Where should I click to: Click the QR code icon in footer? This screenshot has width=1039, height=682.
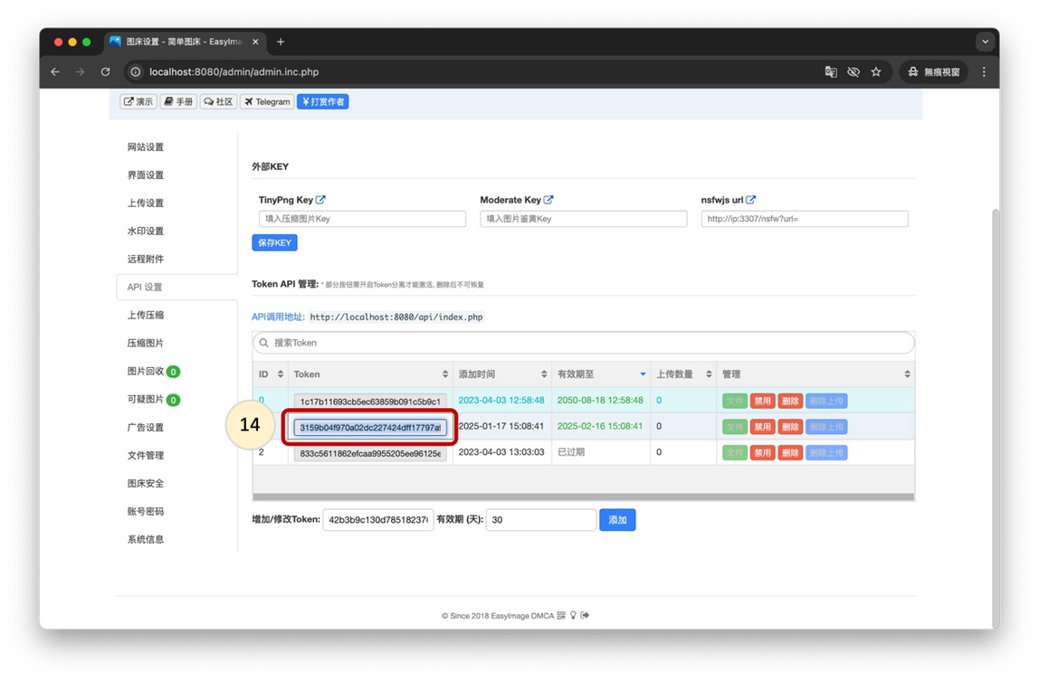click(561, 616)
